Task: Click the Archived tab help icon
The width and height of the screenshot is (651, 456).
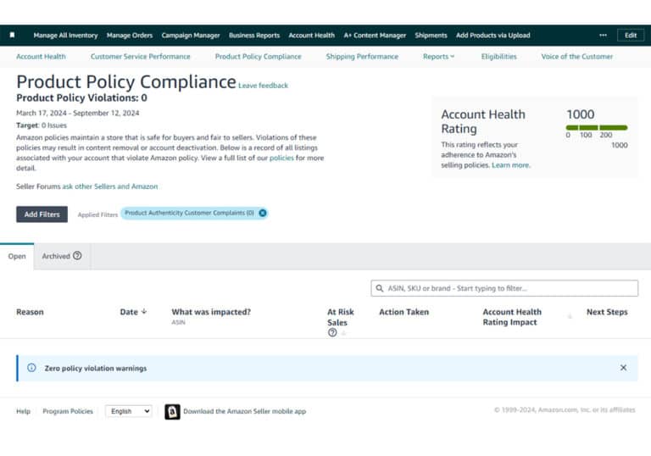Action: pos(77,256)
